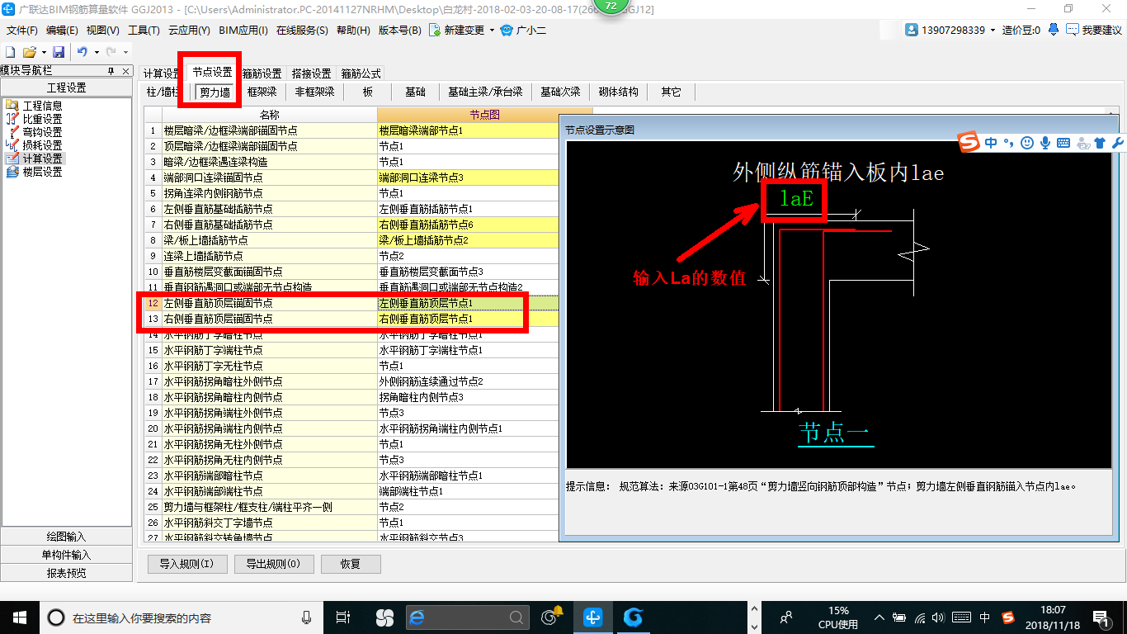
Task: Click the user account avatar icon
Action: point(912,30)
